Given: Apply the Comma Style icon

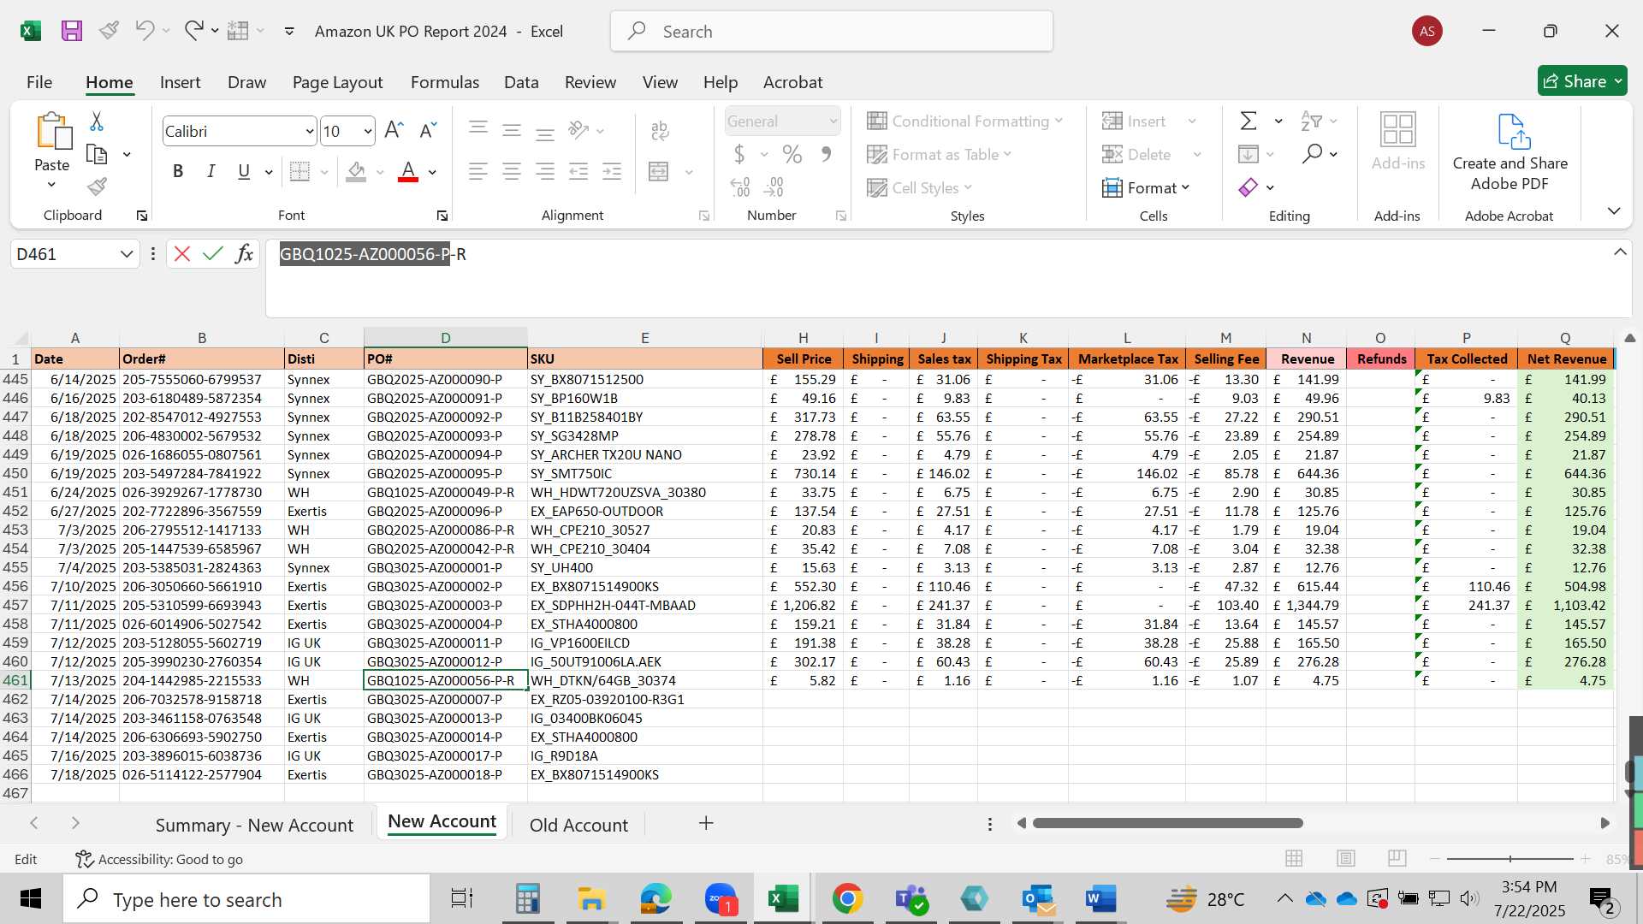Looking at the screenshot, I should (x=826, y=155).
